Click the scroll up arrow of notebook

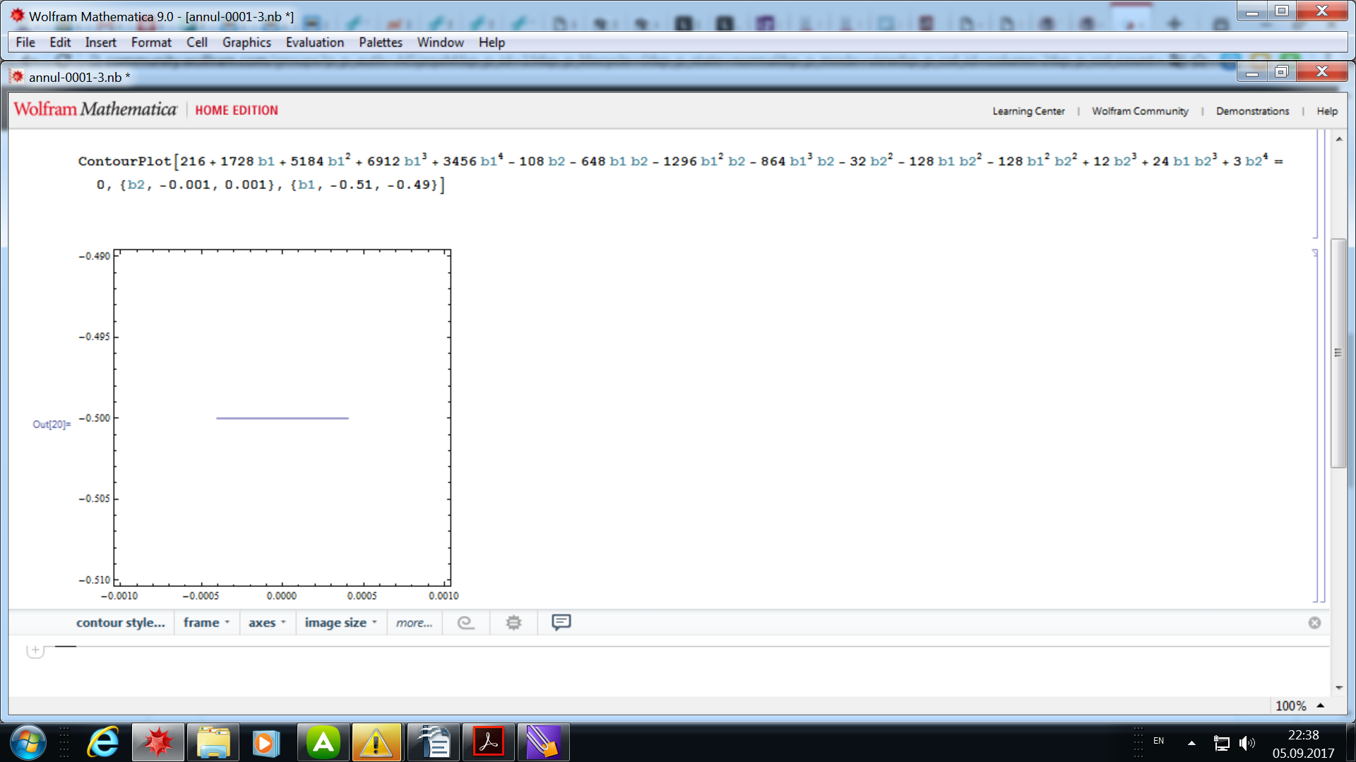[1339, 140]
